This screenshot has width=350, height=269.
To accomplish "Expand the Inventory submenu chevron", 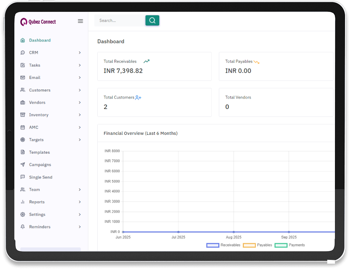I will (80, 115).
